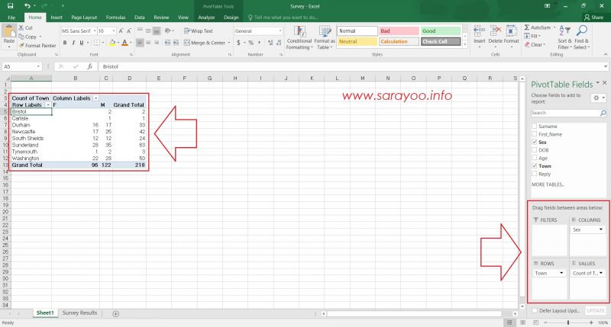
Task: Click the Format Painter brush
Action: coord(21,46)
